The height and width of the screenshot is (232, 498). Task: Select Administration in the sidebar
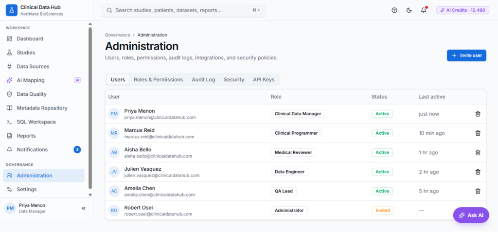click(x=44, y=176)
